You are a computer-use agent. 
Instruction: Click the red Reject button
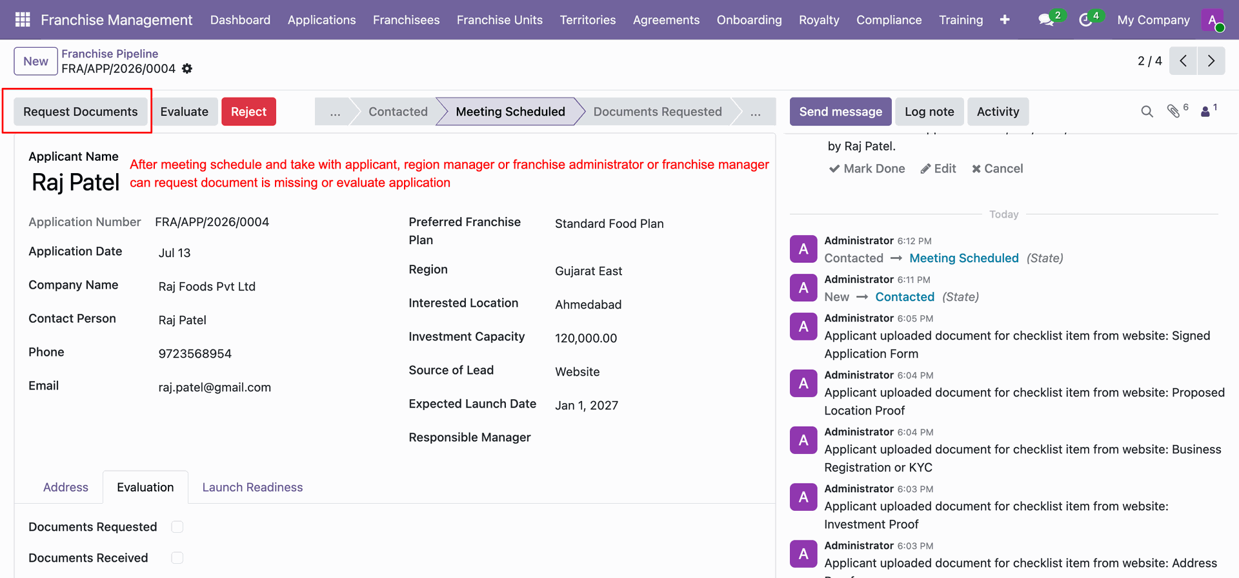point(248,112)
